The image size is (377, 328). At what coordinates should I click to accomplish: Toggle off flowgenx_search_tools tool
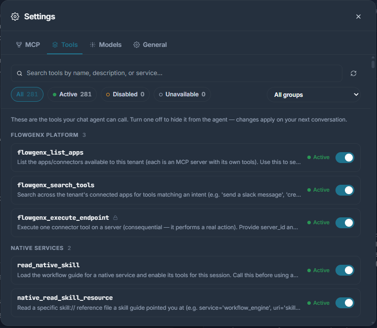(344, 190)
